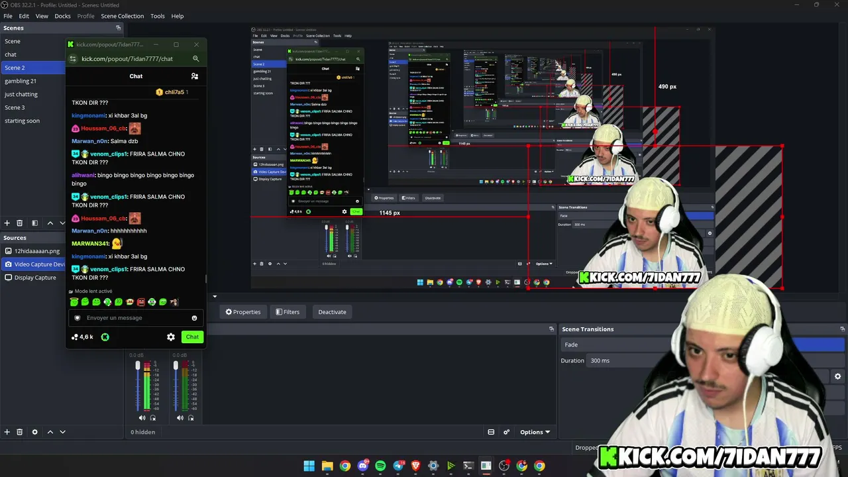This screenshot has height=477, width=848.
Task: Float the Scenes dock using its header icon
Action: pyautogui.click(x=119, y=28)
